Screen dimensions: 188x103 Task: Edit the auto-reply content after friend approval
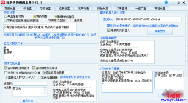click(75, 91)
